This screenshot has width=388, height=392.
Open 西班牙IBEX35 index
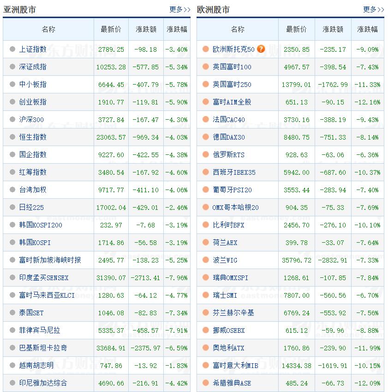click(x=234, y=172)
